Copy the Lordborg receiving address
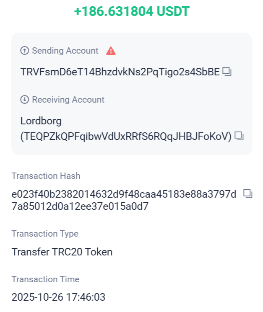Image resolution: width=263 pixels, height=312 pixels. tap(239, 136)
